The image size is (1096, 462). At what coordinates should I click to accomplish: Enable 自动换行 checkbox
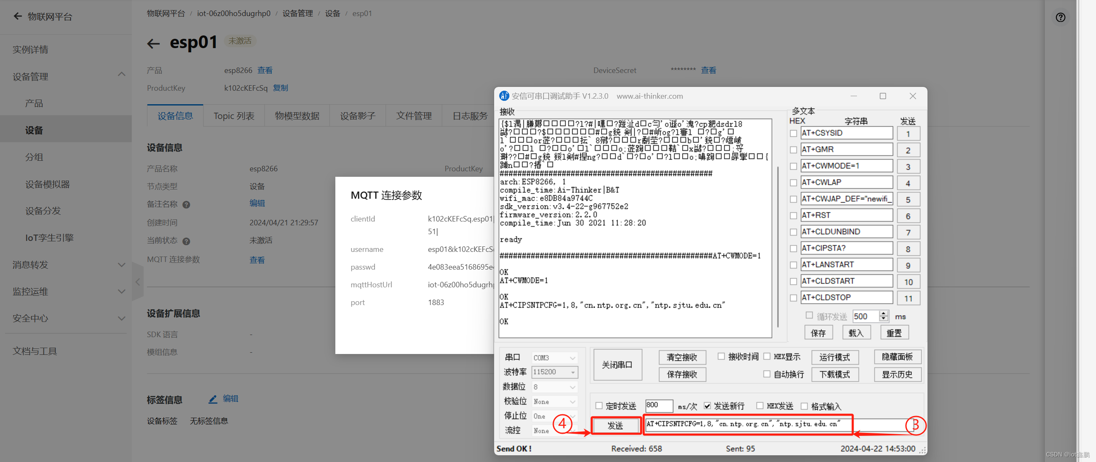pyautogui.click(x=767, y=374)
